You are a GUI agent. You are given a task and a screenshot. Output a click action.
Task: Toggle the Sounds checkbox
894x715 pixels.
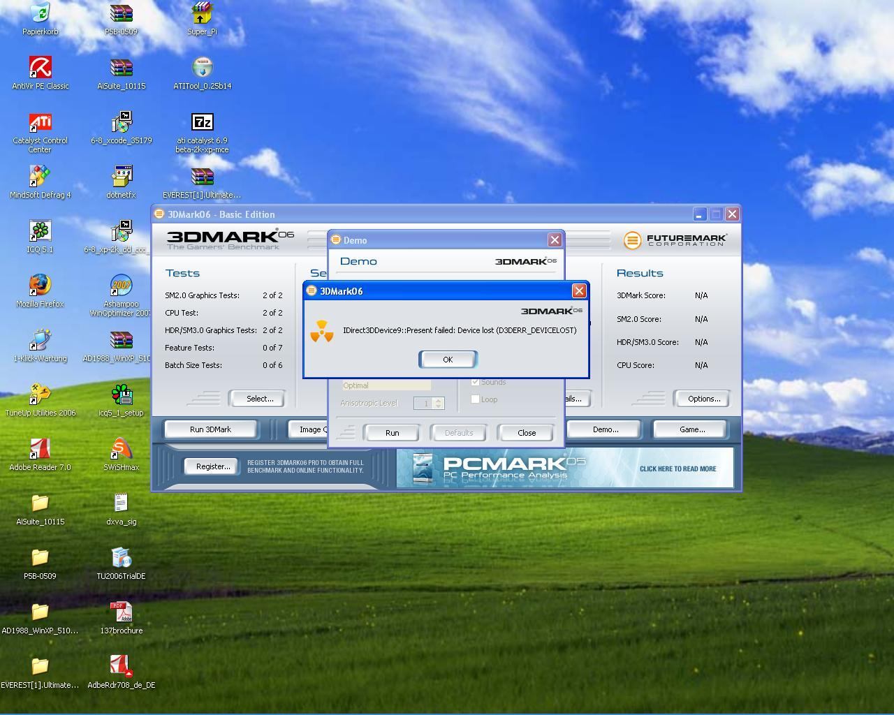476,382
